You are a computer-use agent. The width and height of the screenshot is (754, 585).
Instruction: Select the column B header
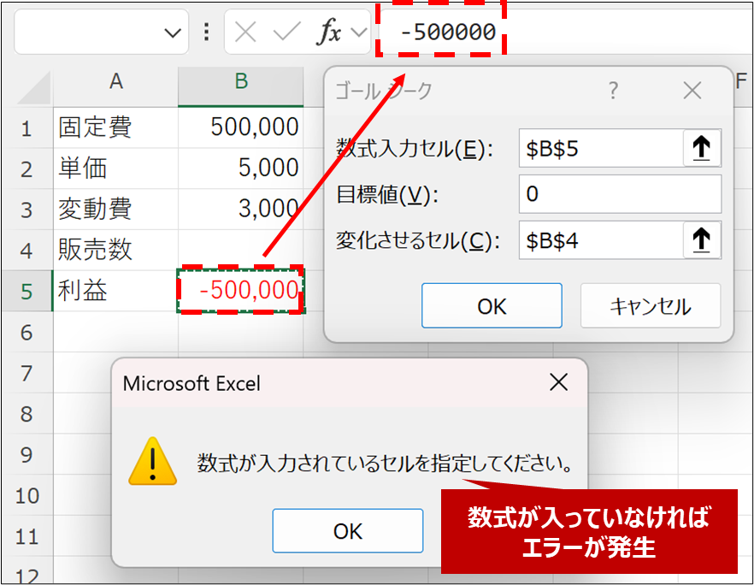241,82
